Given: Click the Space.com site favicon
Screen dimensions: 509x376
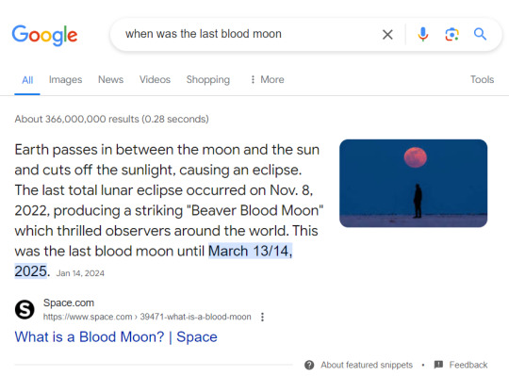Looking at the screenshot, I should tap(25, 309).
